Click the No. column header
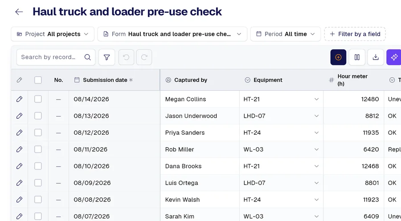The width and height of the screenshot is (401, 221). [58, 80]
